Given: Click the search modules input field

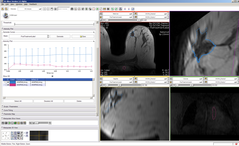Looking at the screenshot, I should pyautogui.click(x=63, y=9).
